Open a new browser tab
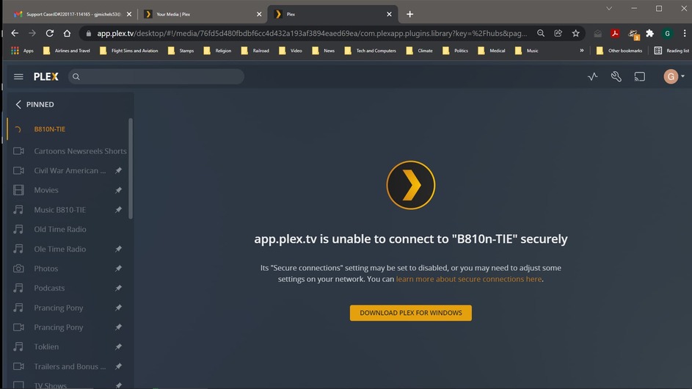 point(409,14)
